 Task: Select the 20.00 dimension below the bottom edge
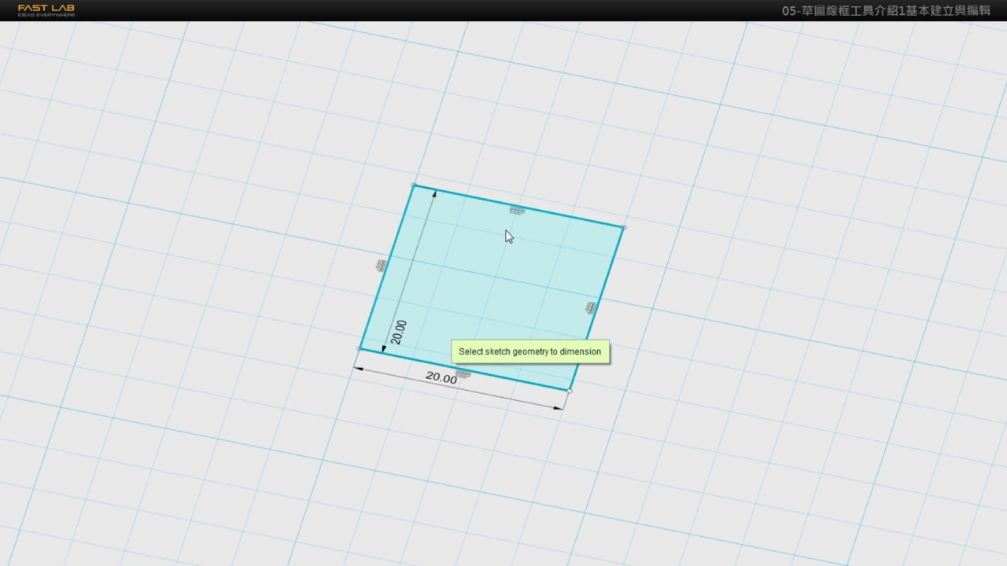(x=441, y=378)
